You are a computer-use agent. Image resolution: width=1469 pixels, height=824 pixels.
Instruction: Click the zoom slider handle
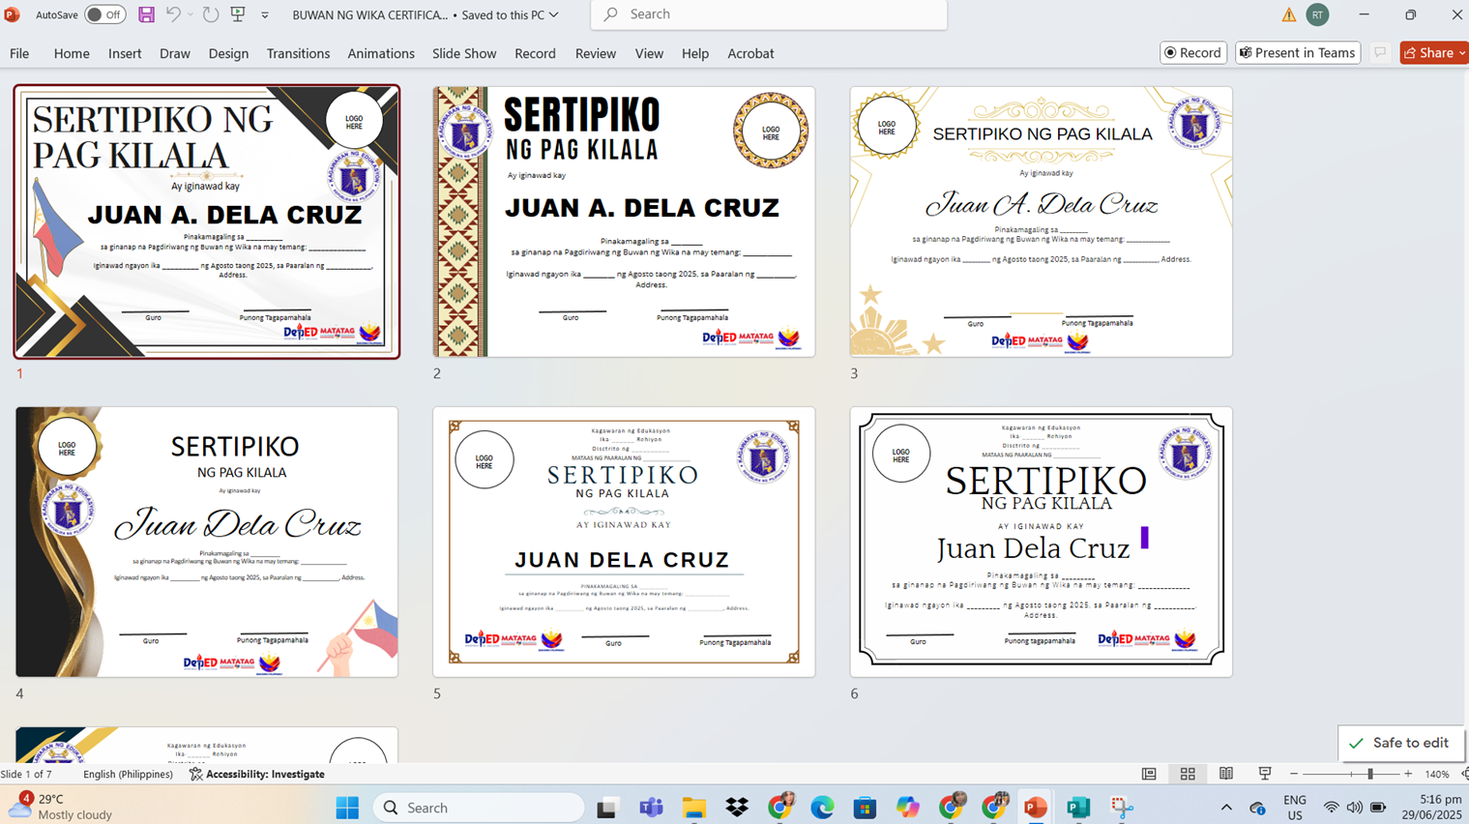pos(1370,774)
